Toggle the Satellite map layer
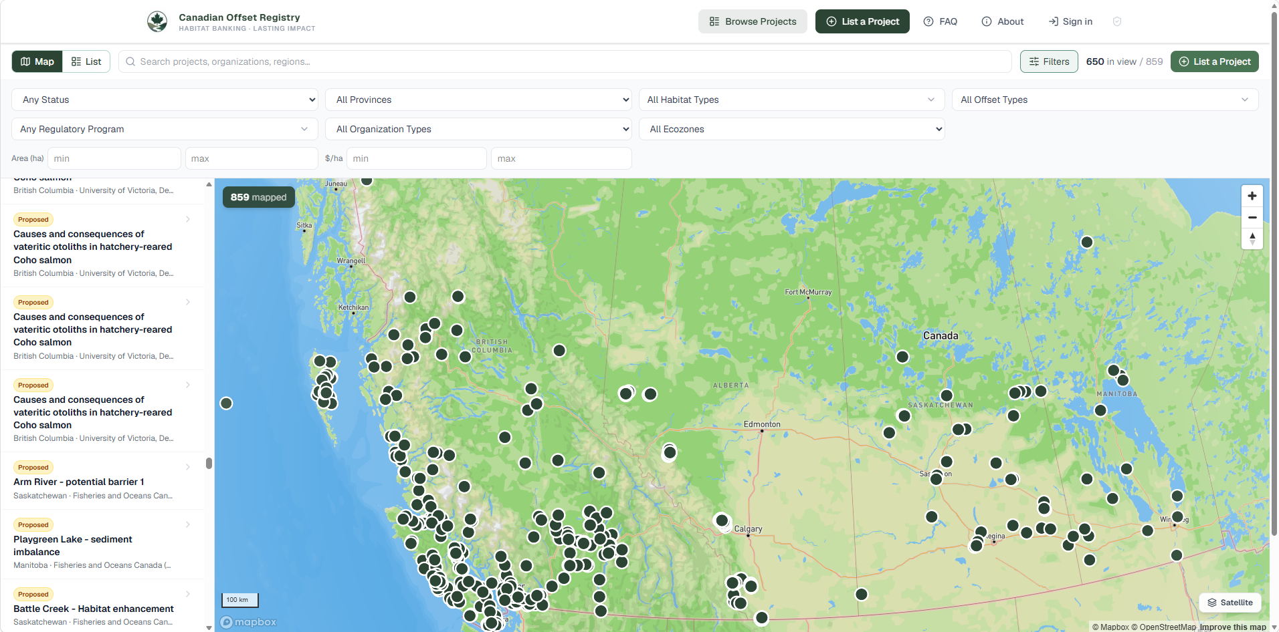This screenshot has width=1279, height=632. tap(1230, 603)
